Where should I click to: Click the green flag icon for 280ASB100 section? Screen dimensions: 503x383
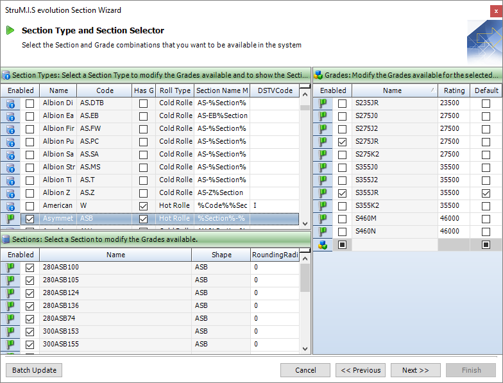coord(10,268)
